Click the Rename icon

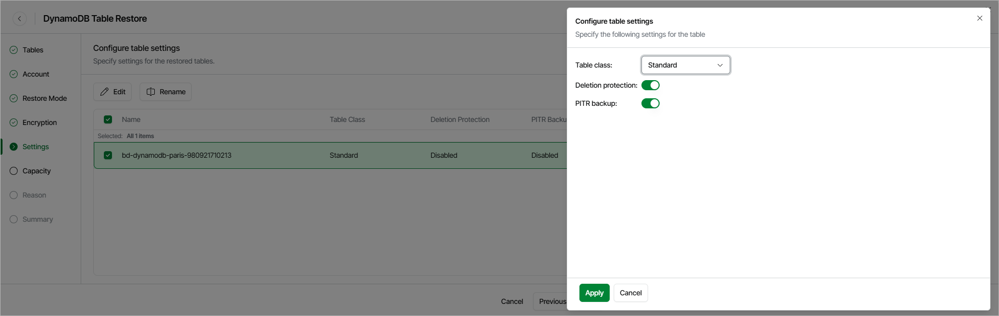[150, 92]
